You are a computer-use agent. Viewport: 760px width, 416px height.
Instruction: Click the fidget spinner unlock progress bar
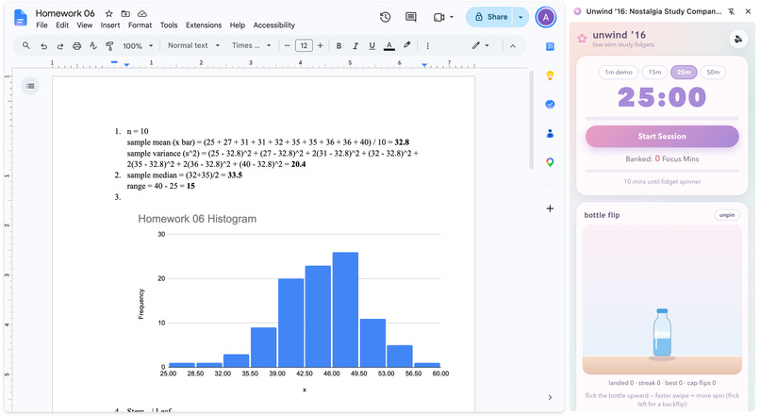pos(662,171)
